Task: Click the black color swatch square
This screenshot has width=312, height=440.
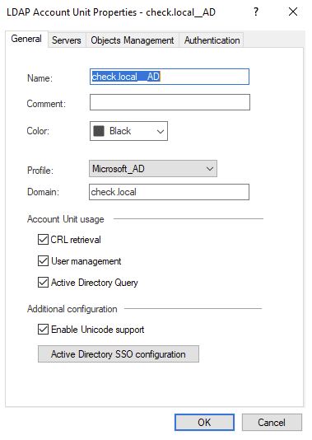Action: coord(99,131)
